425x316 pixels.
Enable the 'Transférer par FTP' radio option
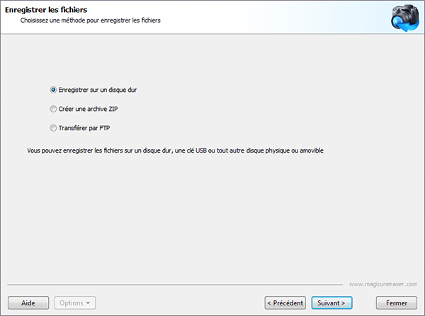(x=53, y=128)
